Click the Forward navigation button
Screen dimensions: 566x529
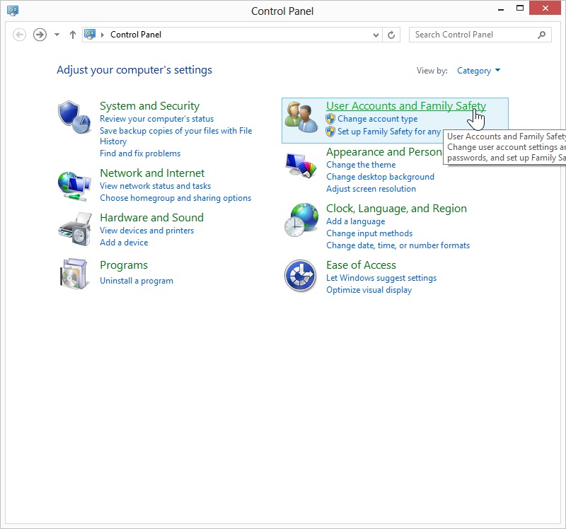point(40,35)
